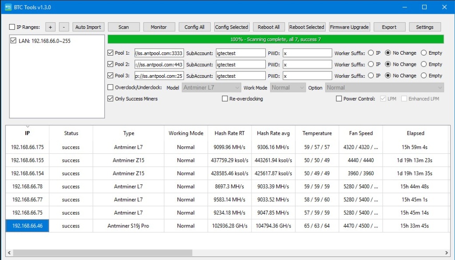Toggle the IP Ranges checkbox
This screenshot has width=455, height=260.
tap(12, 27)
